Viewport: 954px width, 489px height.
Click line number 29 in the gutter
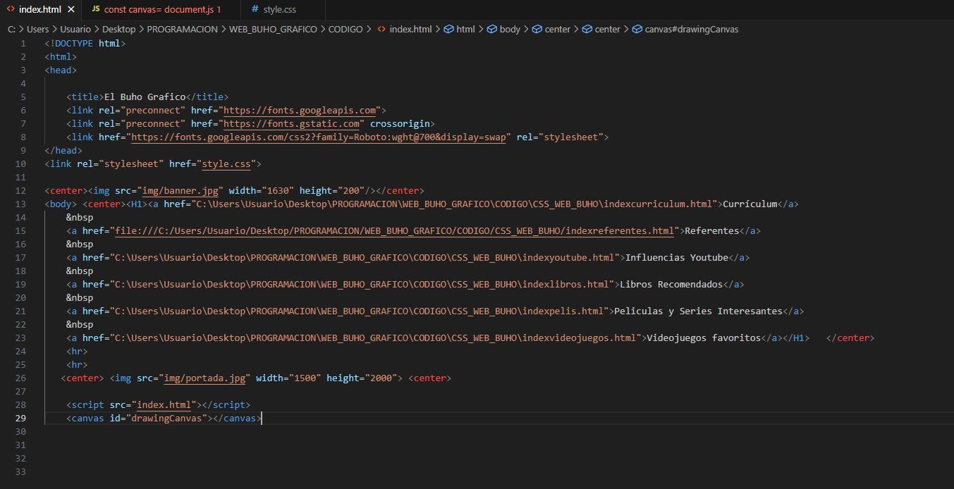[20, 419]
